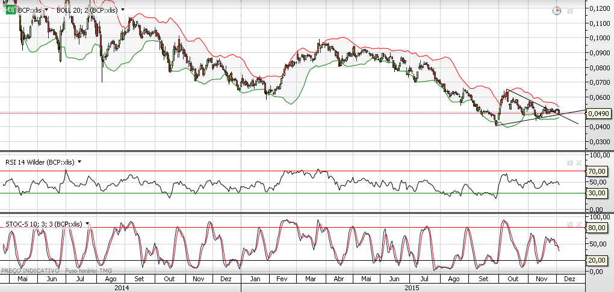Viewport: 614px width, 292px height.
Task: Expand the RSI 14 Wilder dropdown
Action: (79, 162)
